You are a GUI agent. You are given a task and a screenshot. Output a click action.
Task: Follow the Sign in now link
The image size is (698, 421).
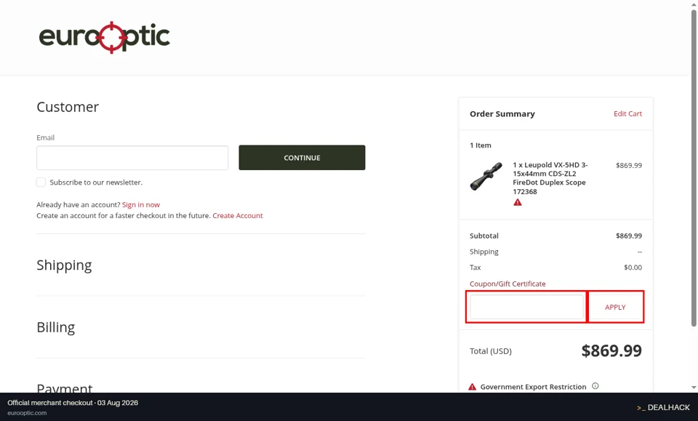[x=140, y=205]
